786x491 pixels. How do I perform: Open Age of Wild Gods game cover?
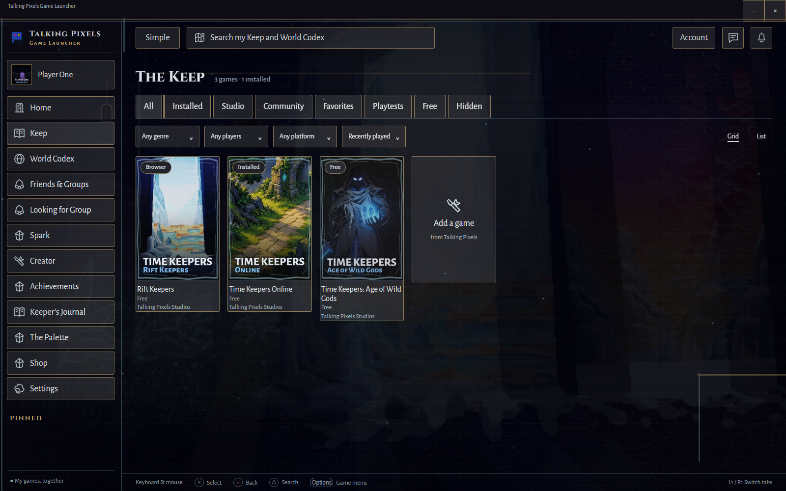tap(362, 218)
